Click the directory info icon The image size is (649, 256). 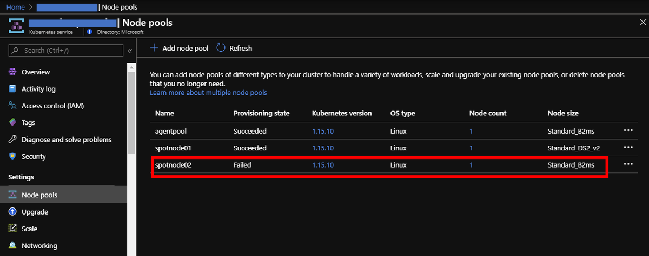point(90,32)
